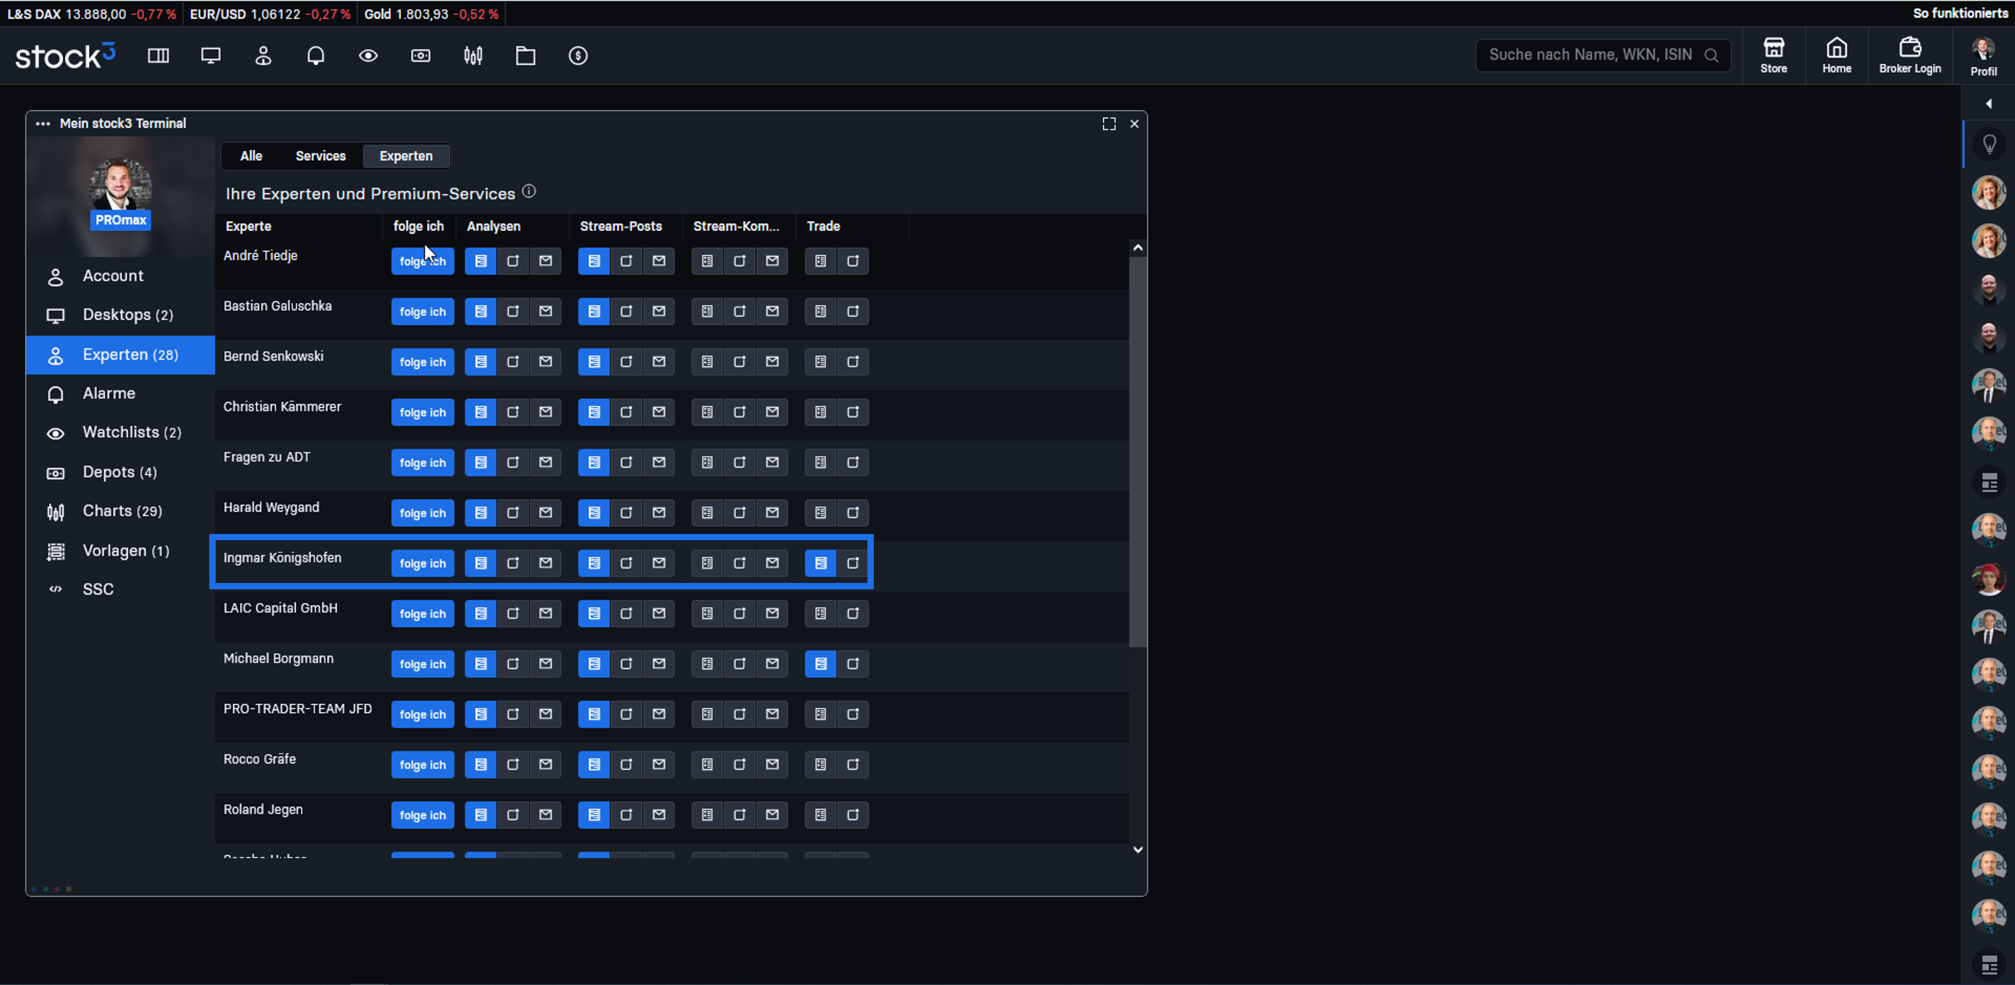The width and height of the screenshot is (2015, 985).
Task: Toggle folge ich for André Tiedje
Action: point(422,261)
